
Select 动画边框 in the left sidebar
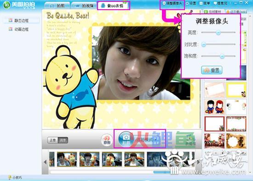pyautogui.click(x=21, y=29)
